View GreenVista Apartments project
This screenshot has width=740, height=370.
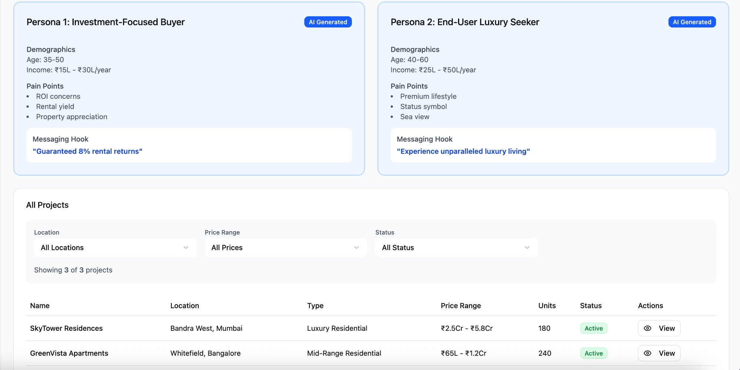tap(659, 353)
